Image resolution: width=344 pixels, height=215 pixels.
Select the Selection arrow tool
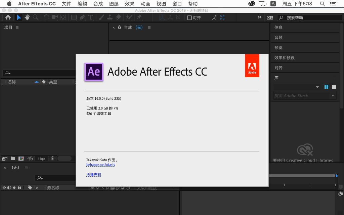click(x=19, y=17)
